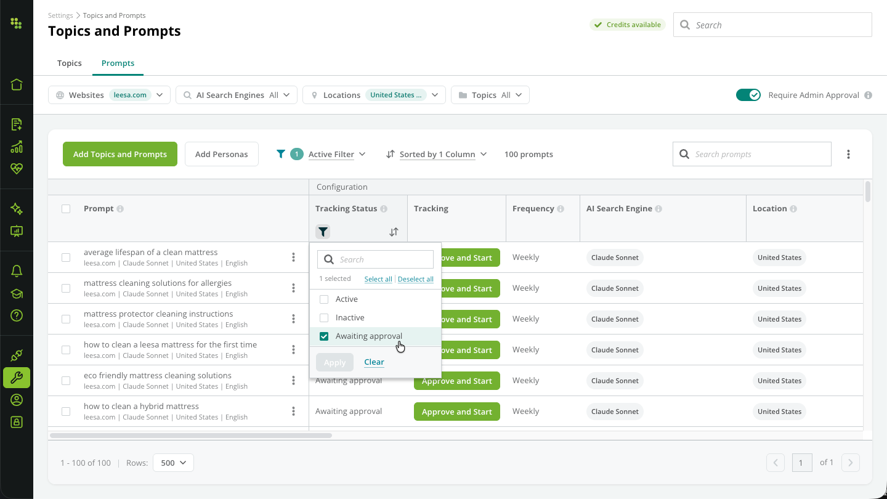Check the Active filter option
The image size is (887, 499).
tap(324, 299)
